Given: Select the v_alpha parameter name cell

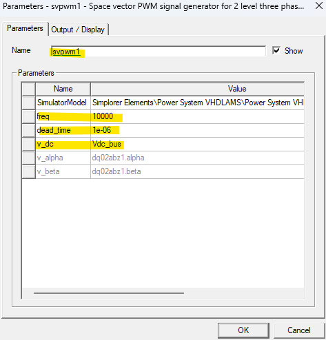Looking at the screenshot, I should click(63, 158).
